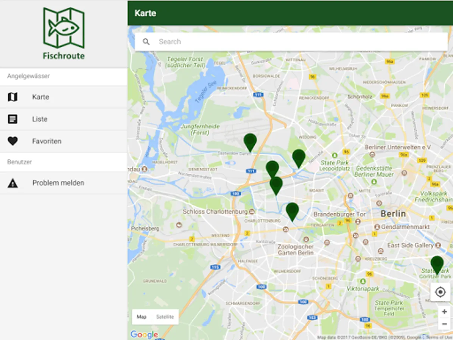
Task: Click the Gendarmenmarkt landmark marker
Action: [377, 227]
